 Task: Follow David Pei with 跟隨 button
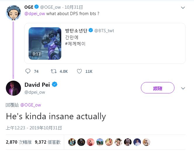[x=157, y=88]
